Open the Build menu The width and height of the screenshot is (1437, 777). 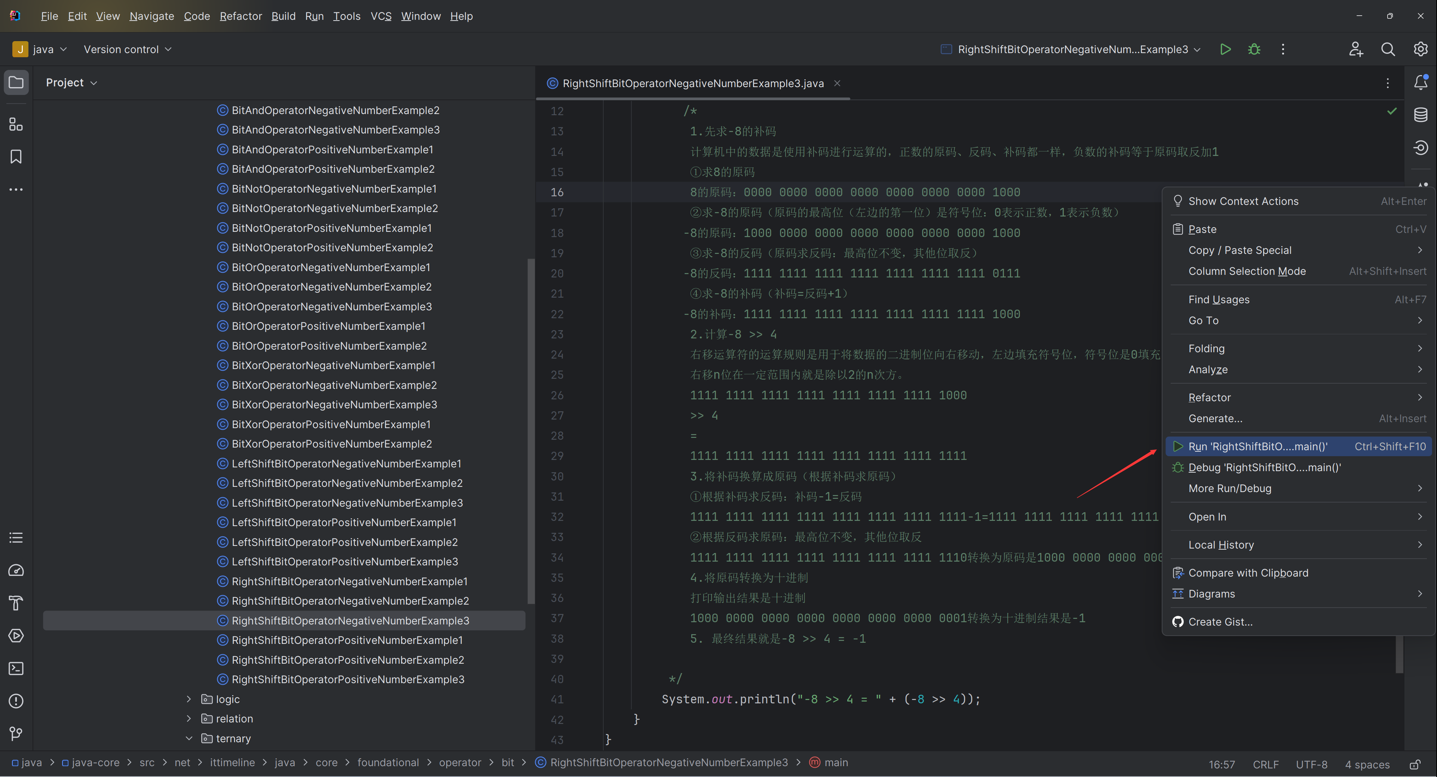pos(284,16)
